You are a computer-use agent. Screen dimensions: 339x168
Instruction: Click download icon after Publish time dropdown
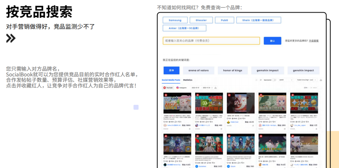(x=321, y=80)
